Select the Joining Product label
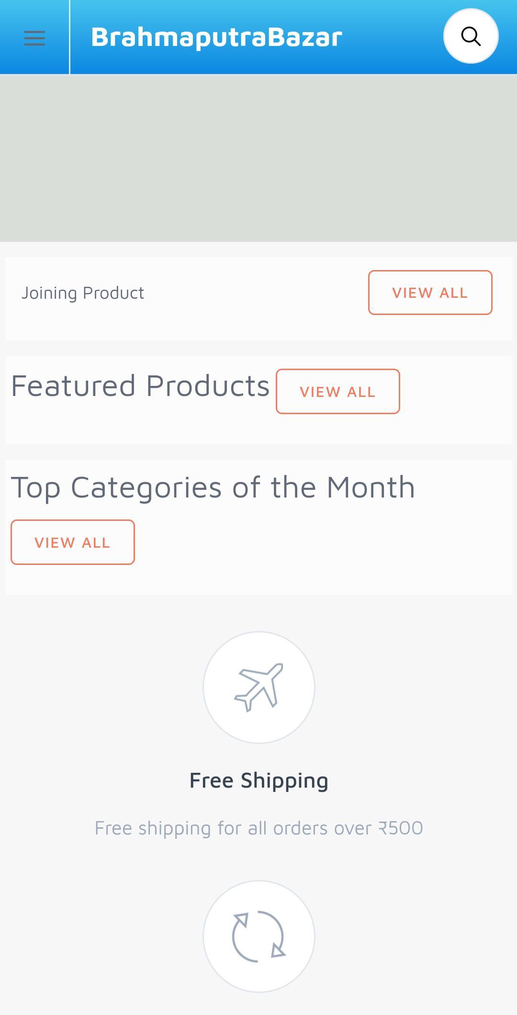 [x=82, y=293]
